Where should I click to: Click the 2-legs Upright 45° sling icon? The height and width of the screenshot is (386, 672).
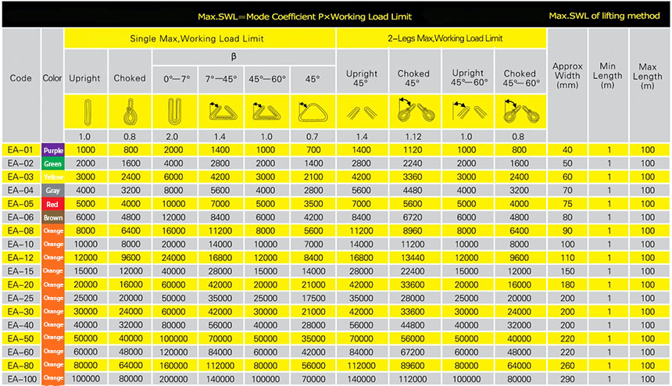point(362,113)
